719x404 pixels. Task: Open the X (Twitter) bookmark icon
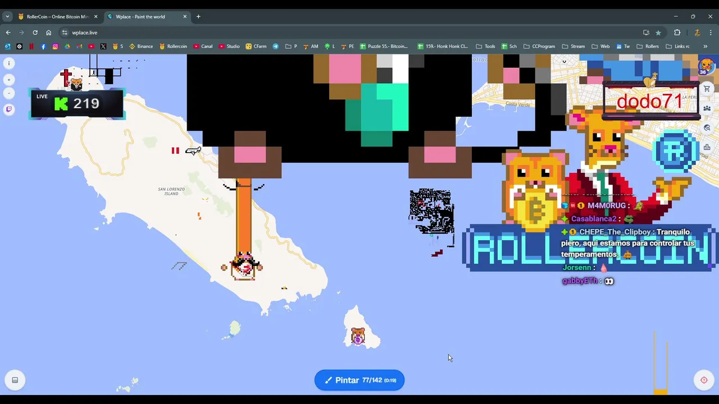[103, 47]
